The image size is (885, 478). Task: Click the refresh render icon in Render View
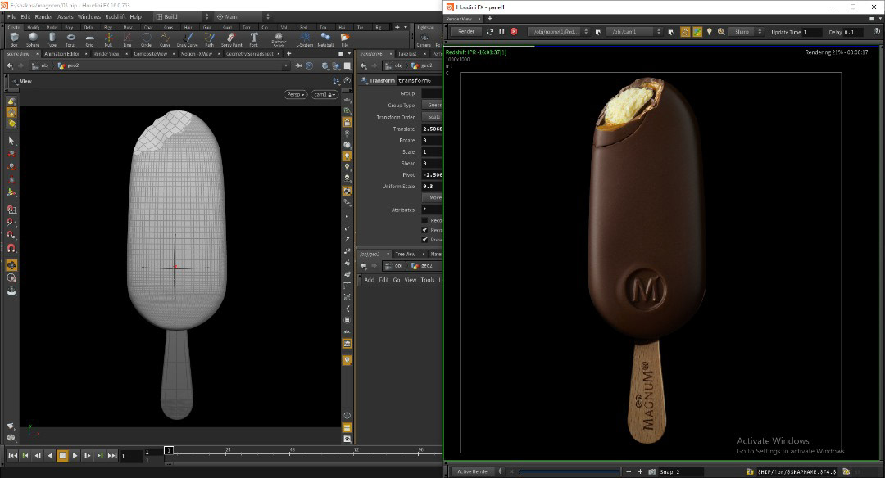coord(489,32)
